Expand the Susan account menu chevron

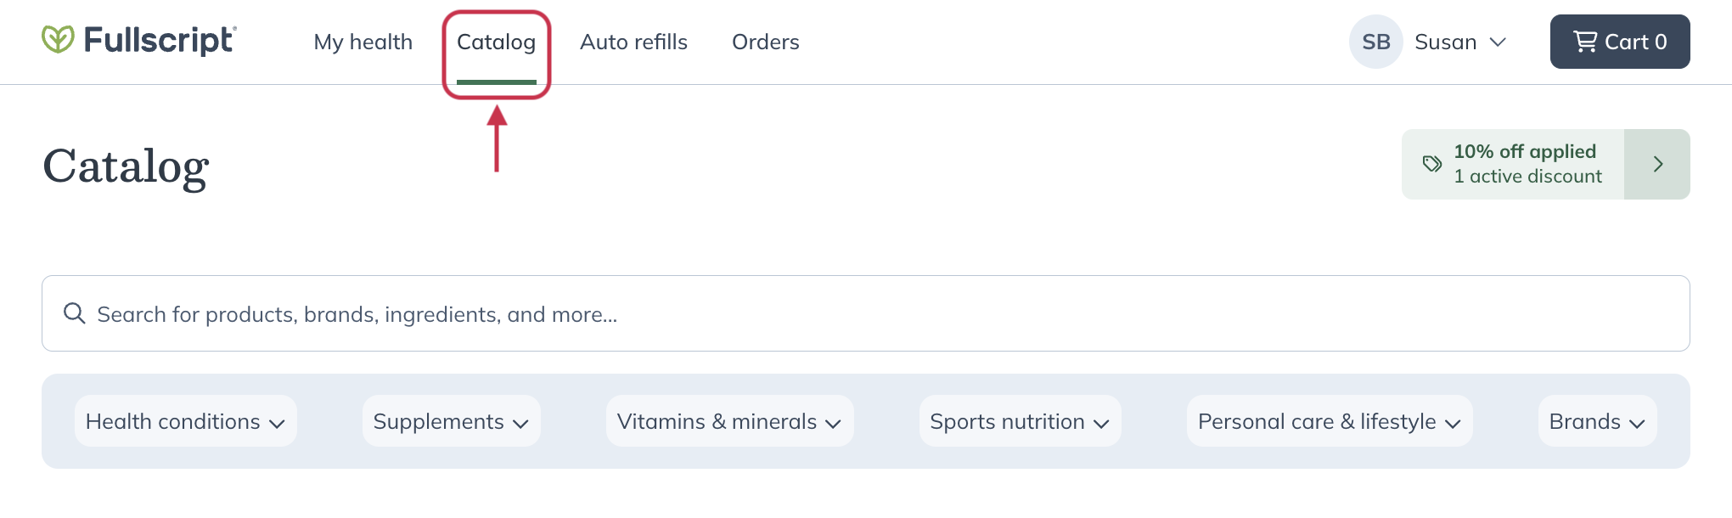1499,42
